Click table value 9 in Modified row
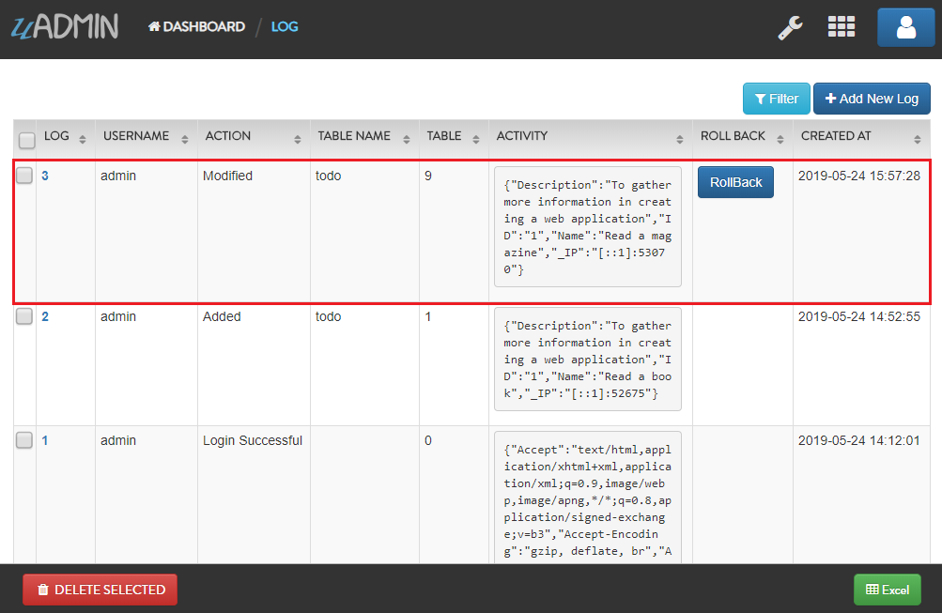The image size is (942, 613). 427,176
